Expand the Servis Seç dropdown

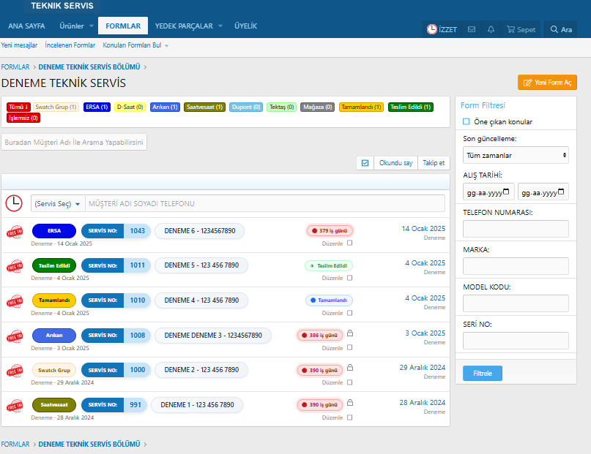(58, 203)
